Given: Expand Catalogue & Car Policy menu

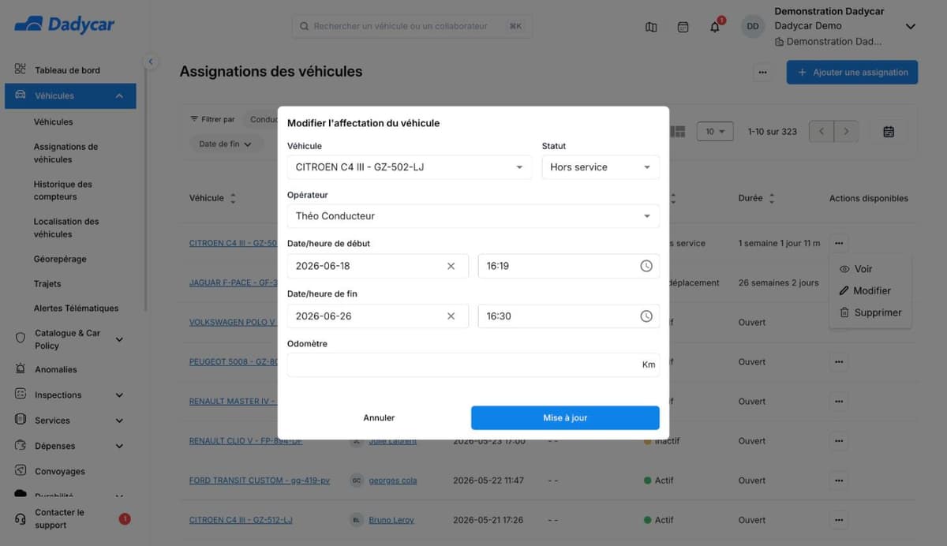Looking at the screenshot, I should tap(119, 339).
